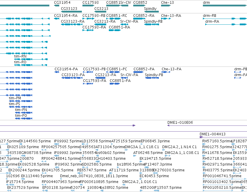Click the CG31954-PA protein label
The width and height of the screenshot is (247, 192).
(x=66, y=69)
